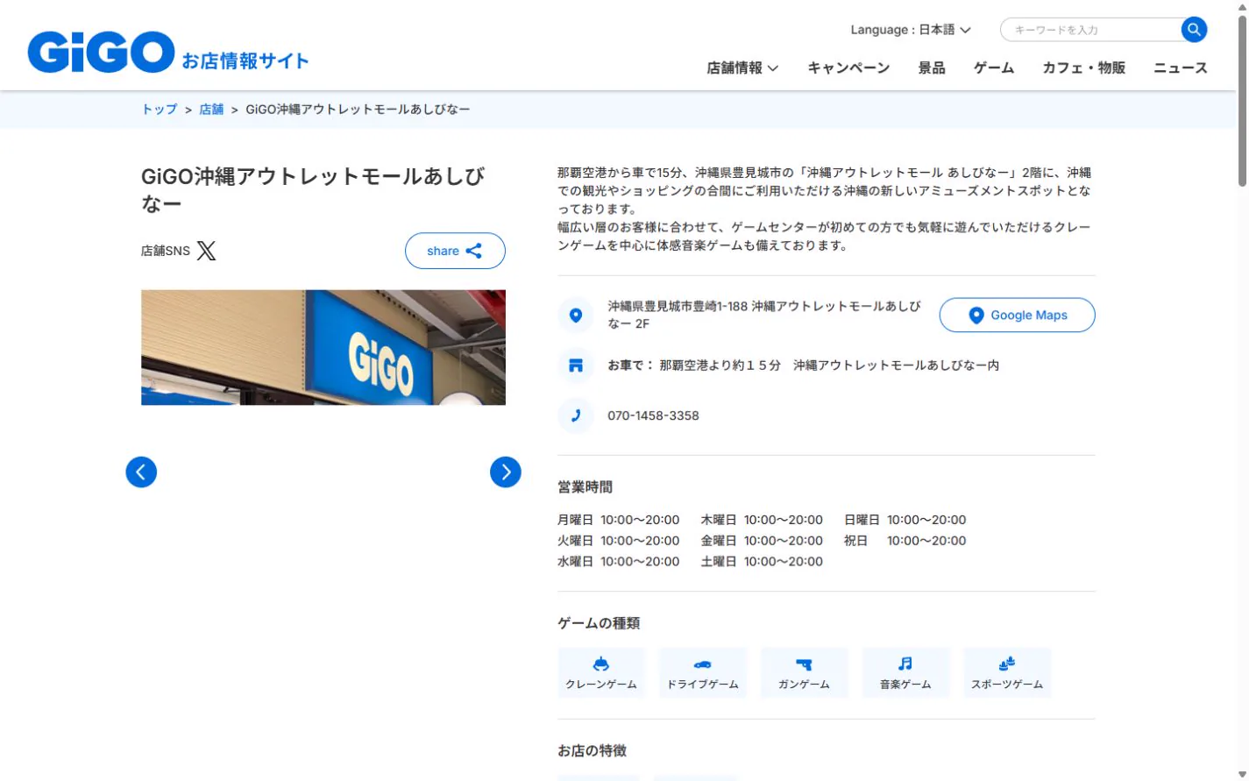Select the クレーンゲーム game type icon
Screen dimensions: 1249x781
point(601,672)
